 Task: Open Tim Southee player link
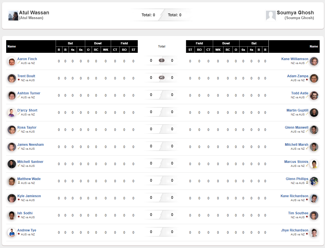click(298, 213)
